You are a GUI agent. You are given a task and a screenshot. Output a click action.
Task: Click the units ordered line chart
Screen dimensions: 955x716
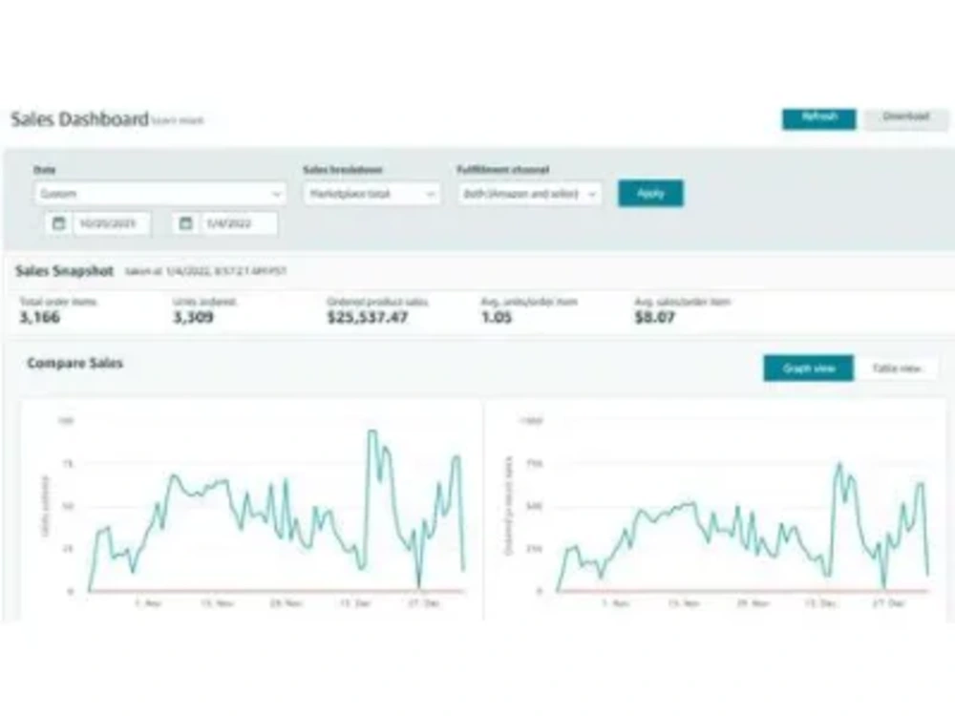[252, 510]
